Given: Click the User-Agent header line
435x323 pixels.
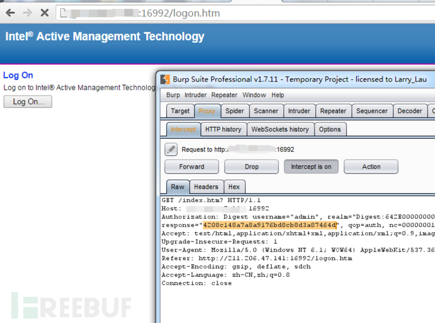Looking at the screenshot, I should tap(298, 250).
